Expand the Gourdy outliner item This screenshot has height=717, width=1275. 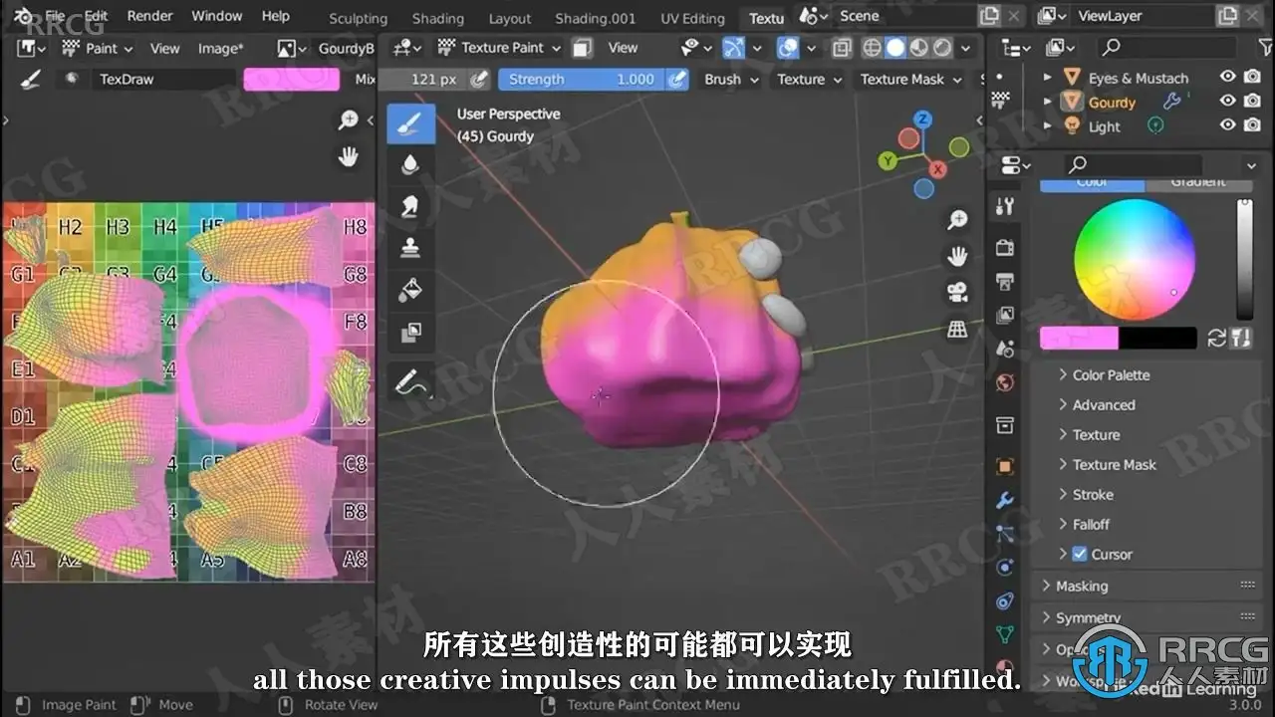tap(1047, 102)
